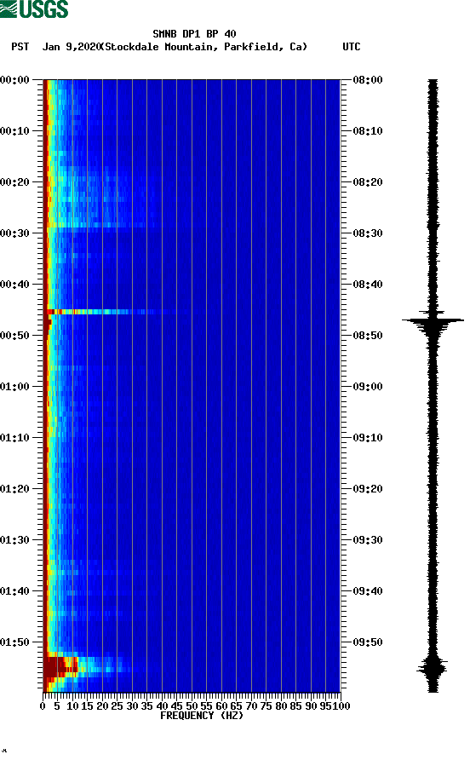Click the frequency tick label 60
Viewport: 470px width, 760px height.
click(221, 706)
